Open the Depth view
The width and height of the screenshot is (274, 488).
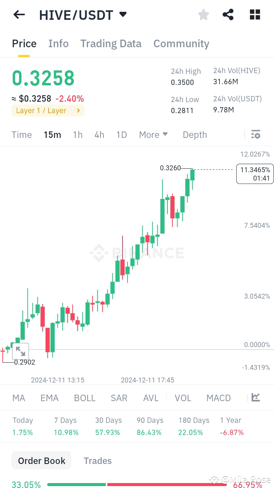pos(194,134)
